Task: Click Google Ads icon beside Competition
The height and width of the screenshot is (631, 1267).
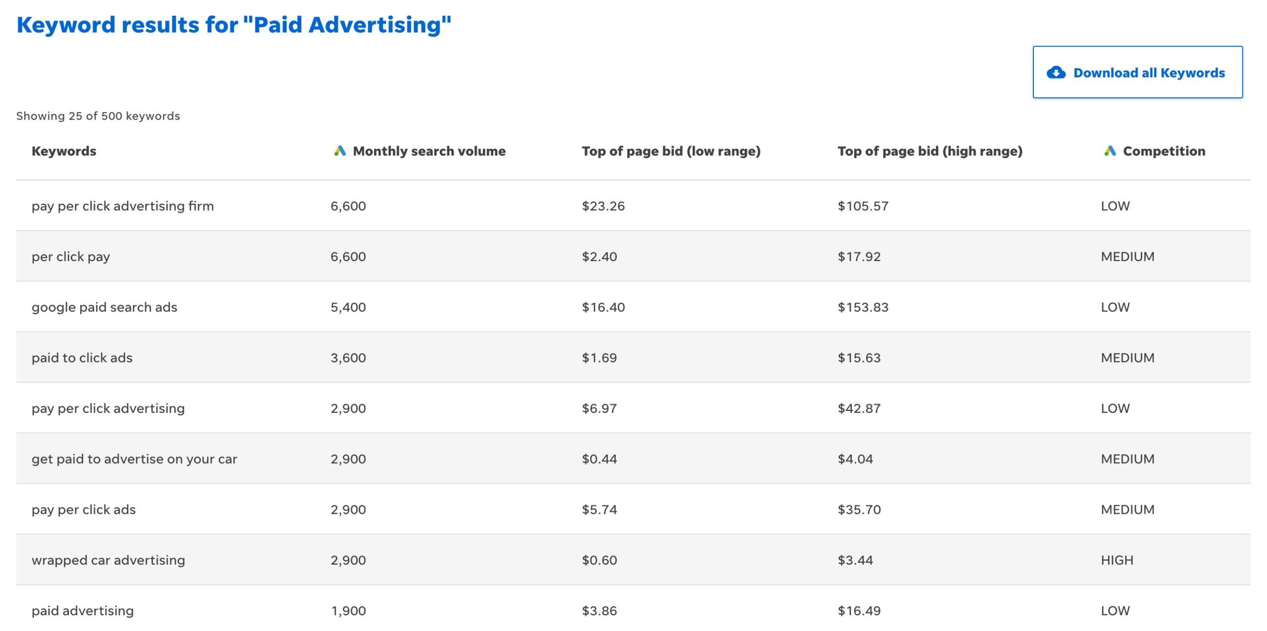Action: [x=1110, y=151]
